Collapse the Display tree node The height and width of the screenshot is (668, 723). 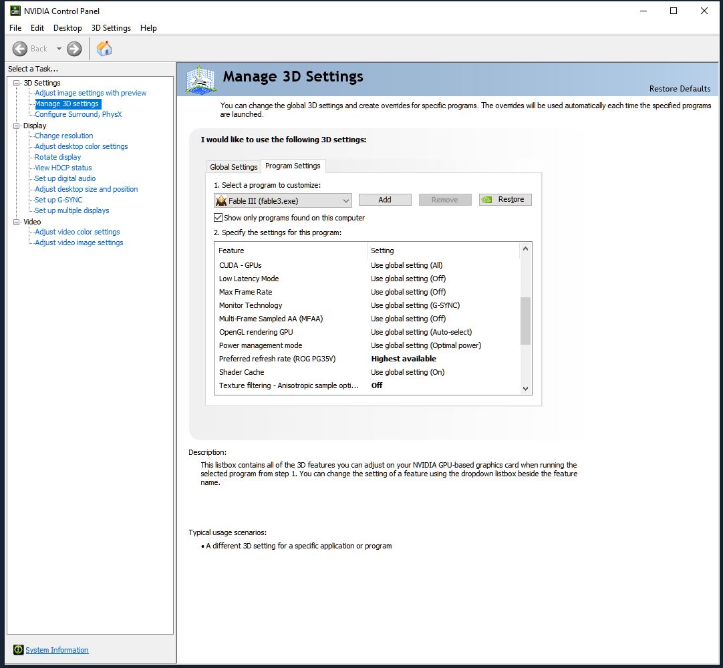(17, 126)
